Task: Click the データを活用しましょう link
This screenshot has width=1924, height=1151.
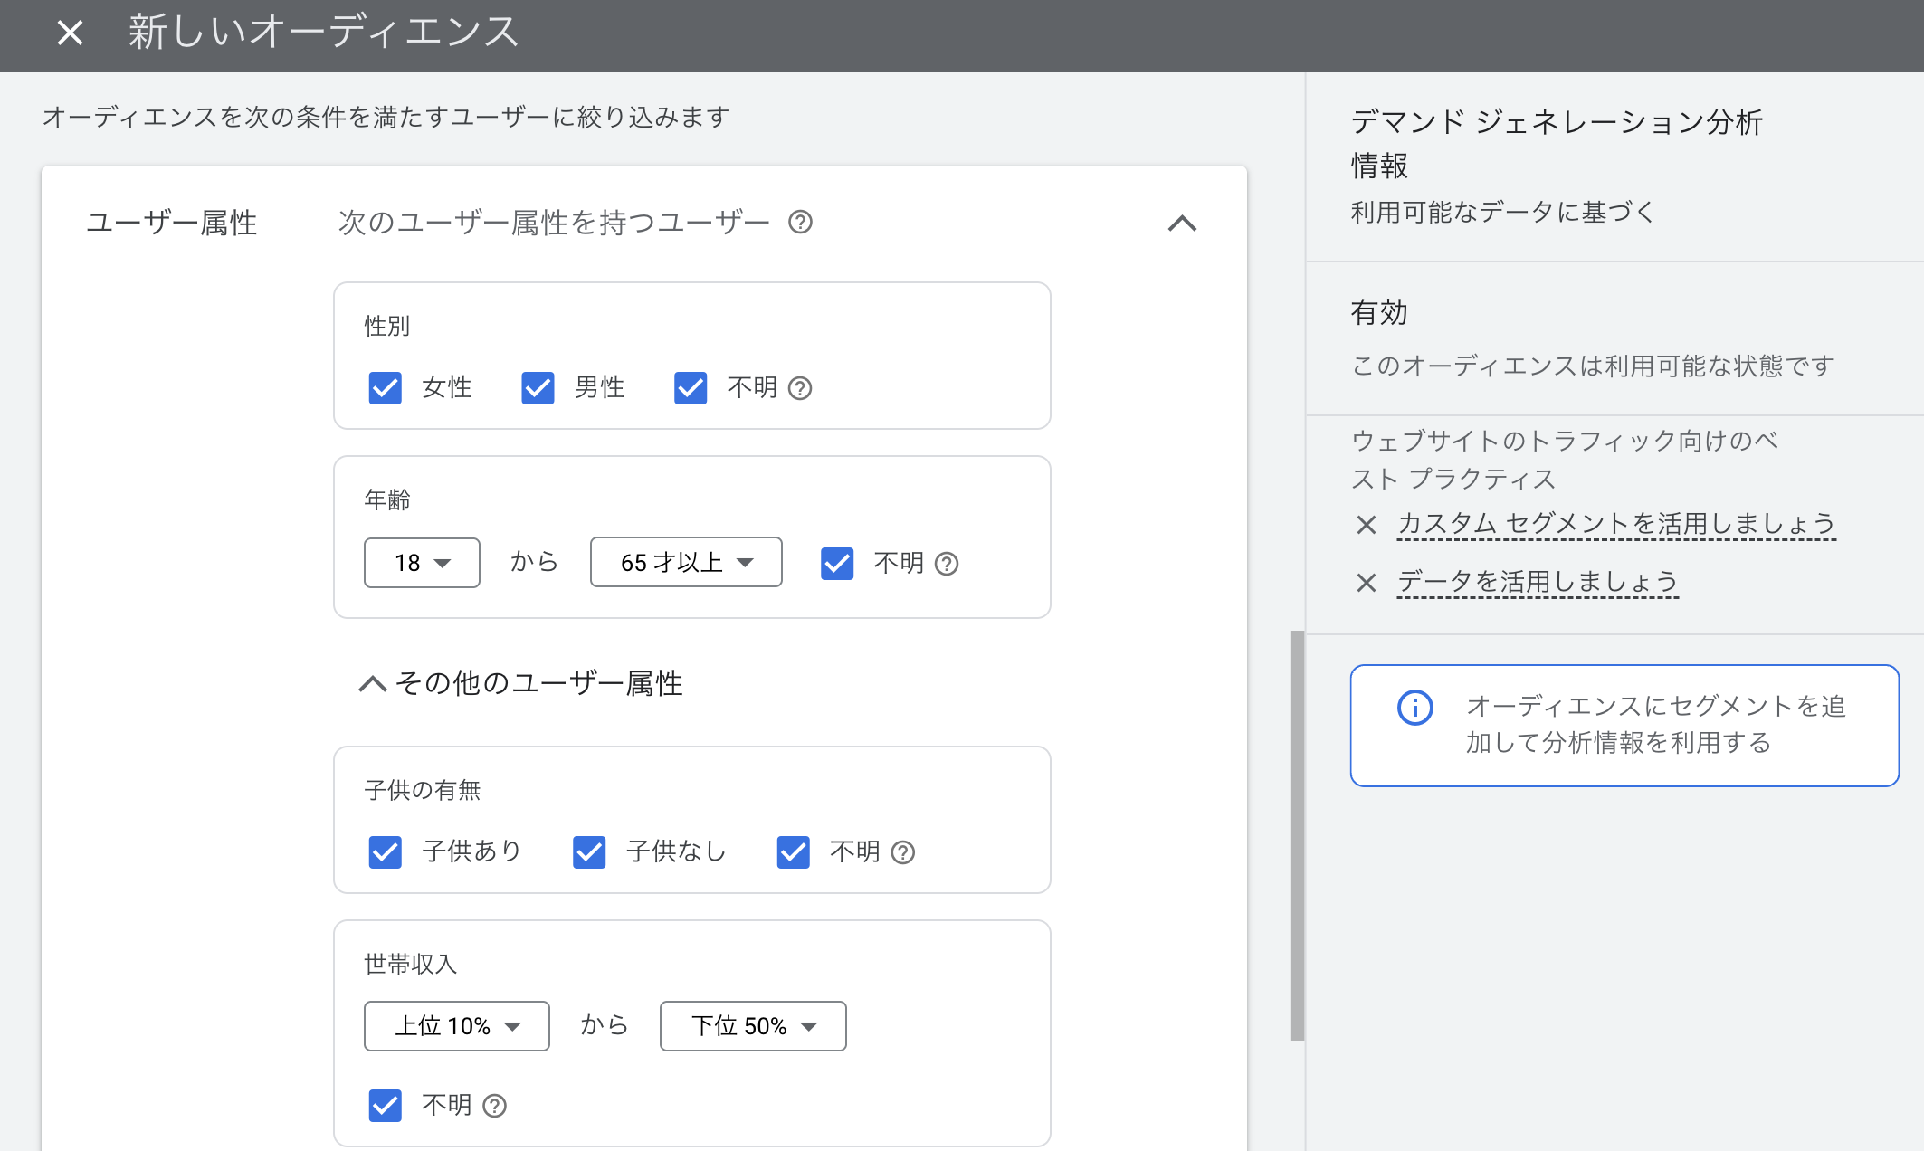Action: point(1537,582)
